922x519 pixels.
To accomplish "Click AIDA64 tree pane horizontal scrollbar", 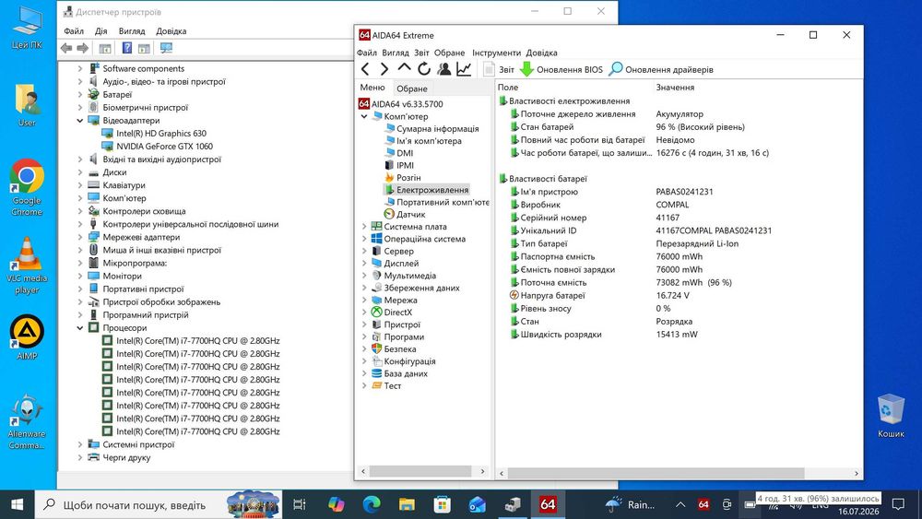I will pyautogui.click(x=420, y=471).
